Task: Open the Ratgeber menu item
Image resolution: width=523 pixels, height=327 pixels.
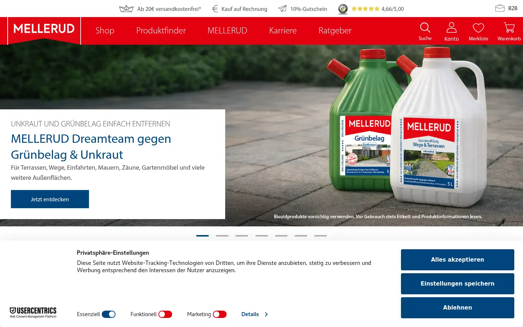Action: [335, 31]
